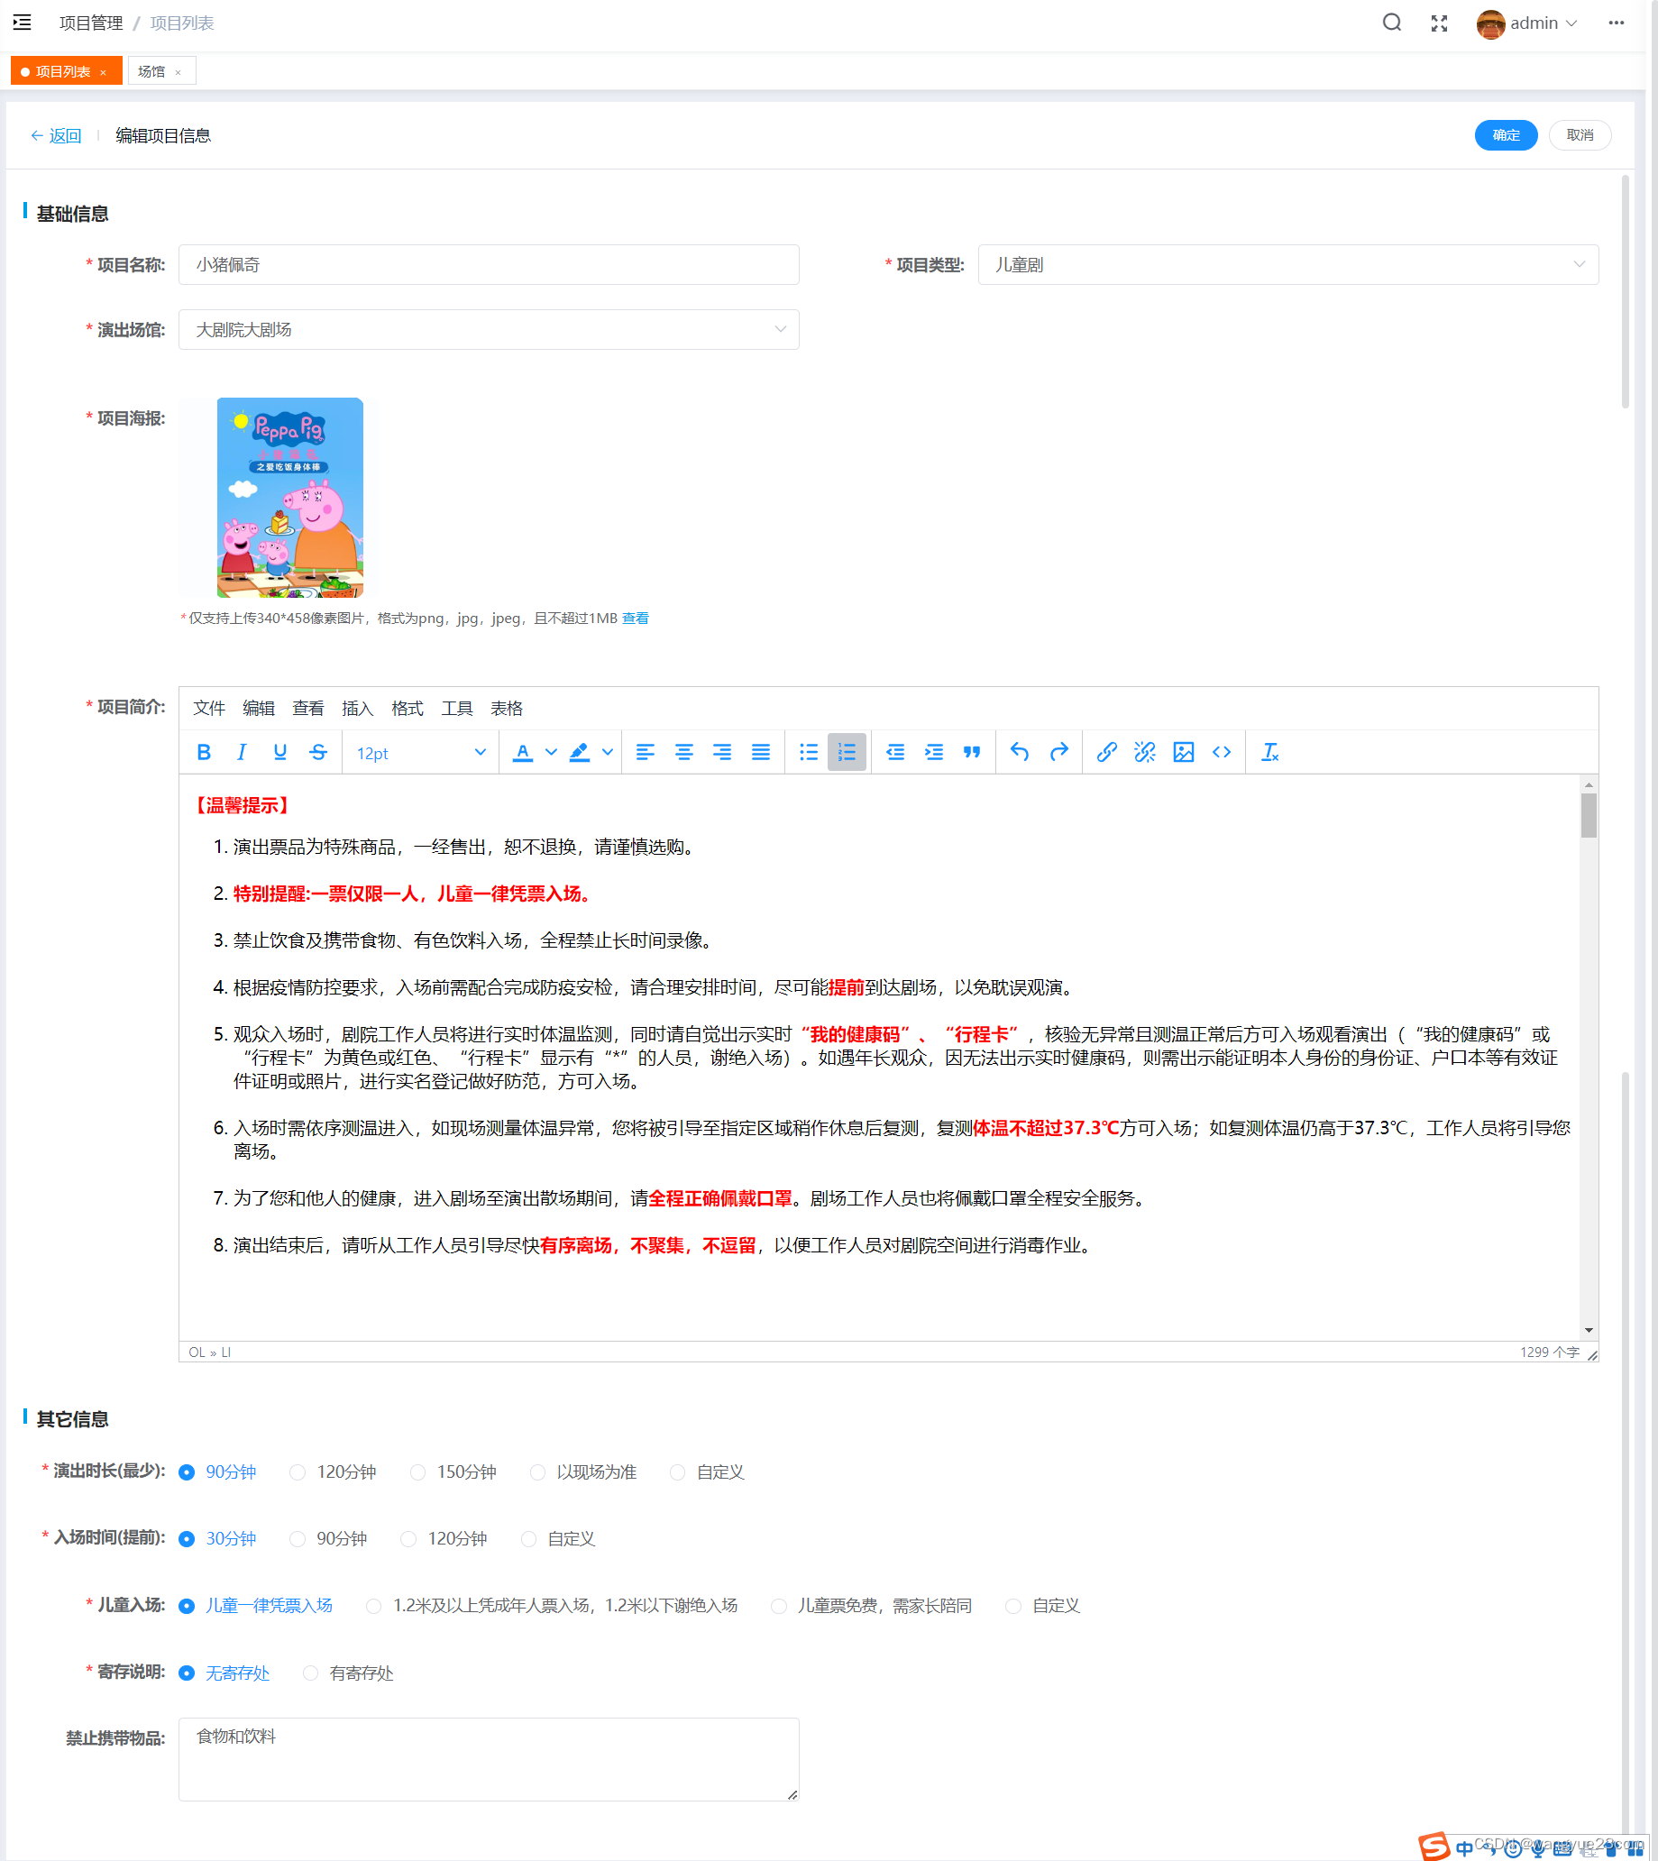Open the 工具 editor menu
This screenshot has height=1861, width=1658.
[456, 709]
